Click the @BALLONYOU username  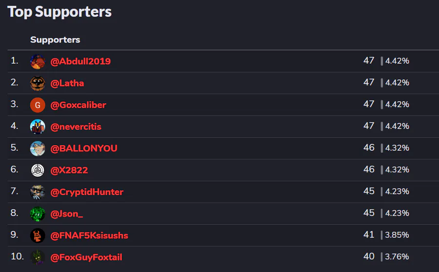point(84,148)
